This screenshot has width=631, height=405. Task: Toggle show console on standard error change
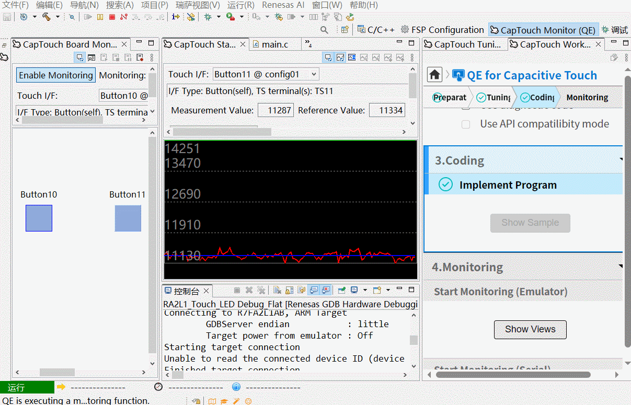click(326, 290)
